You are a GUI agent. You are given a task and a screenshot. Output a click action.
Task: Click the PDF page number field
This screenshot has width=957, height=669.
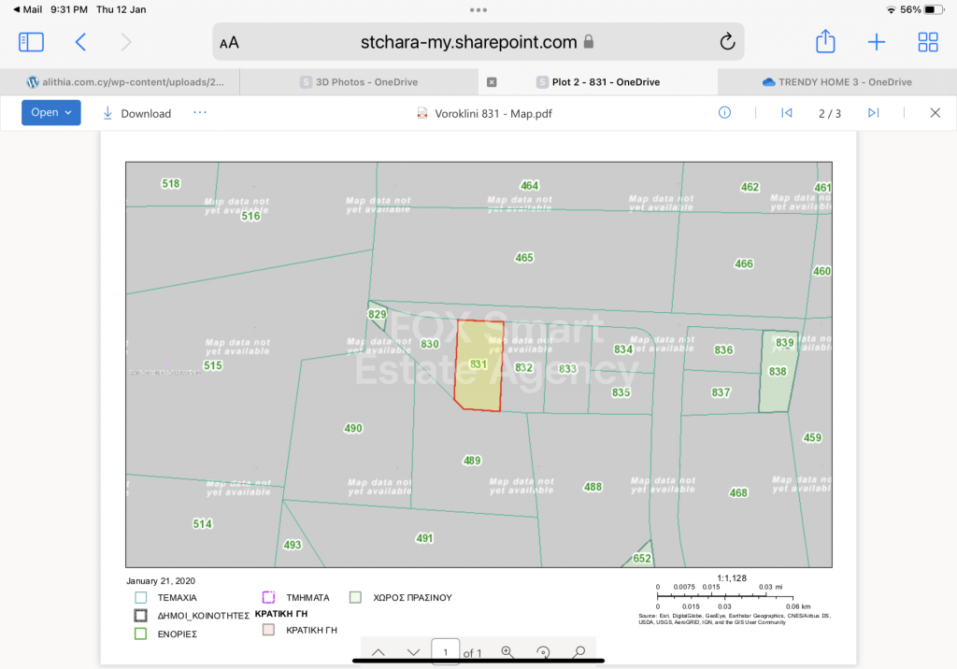(446, 651)
